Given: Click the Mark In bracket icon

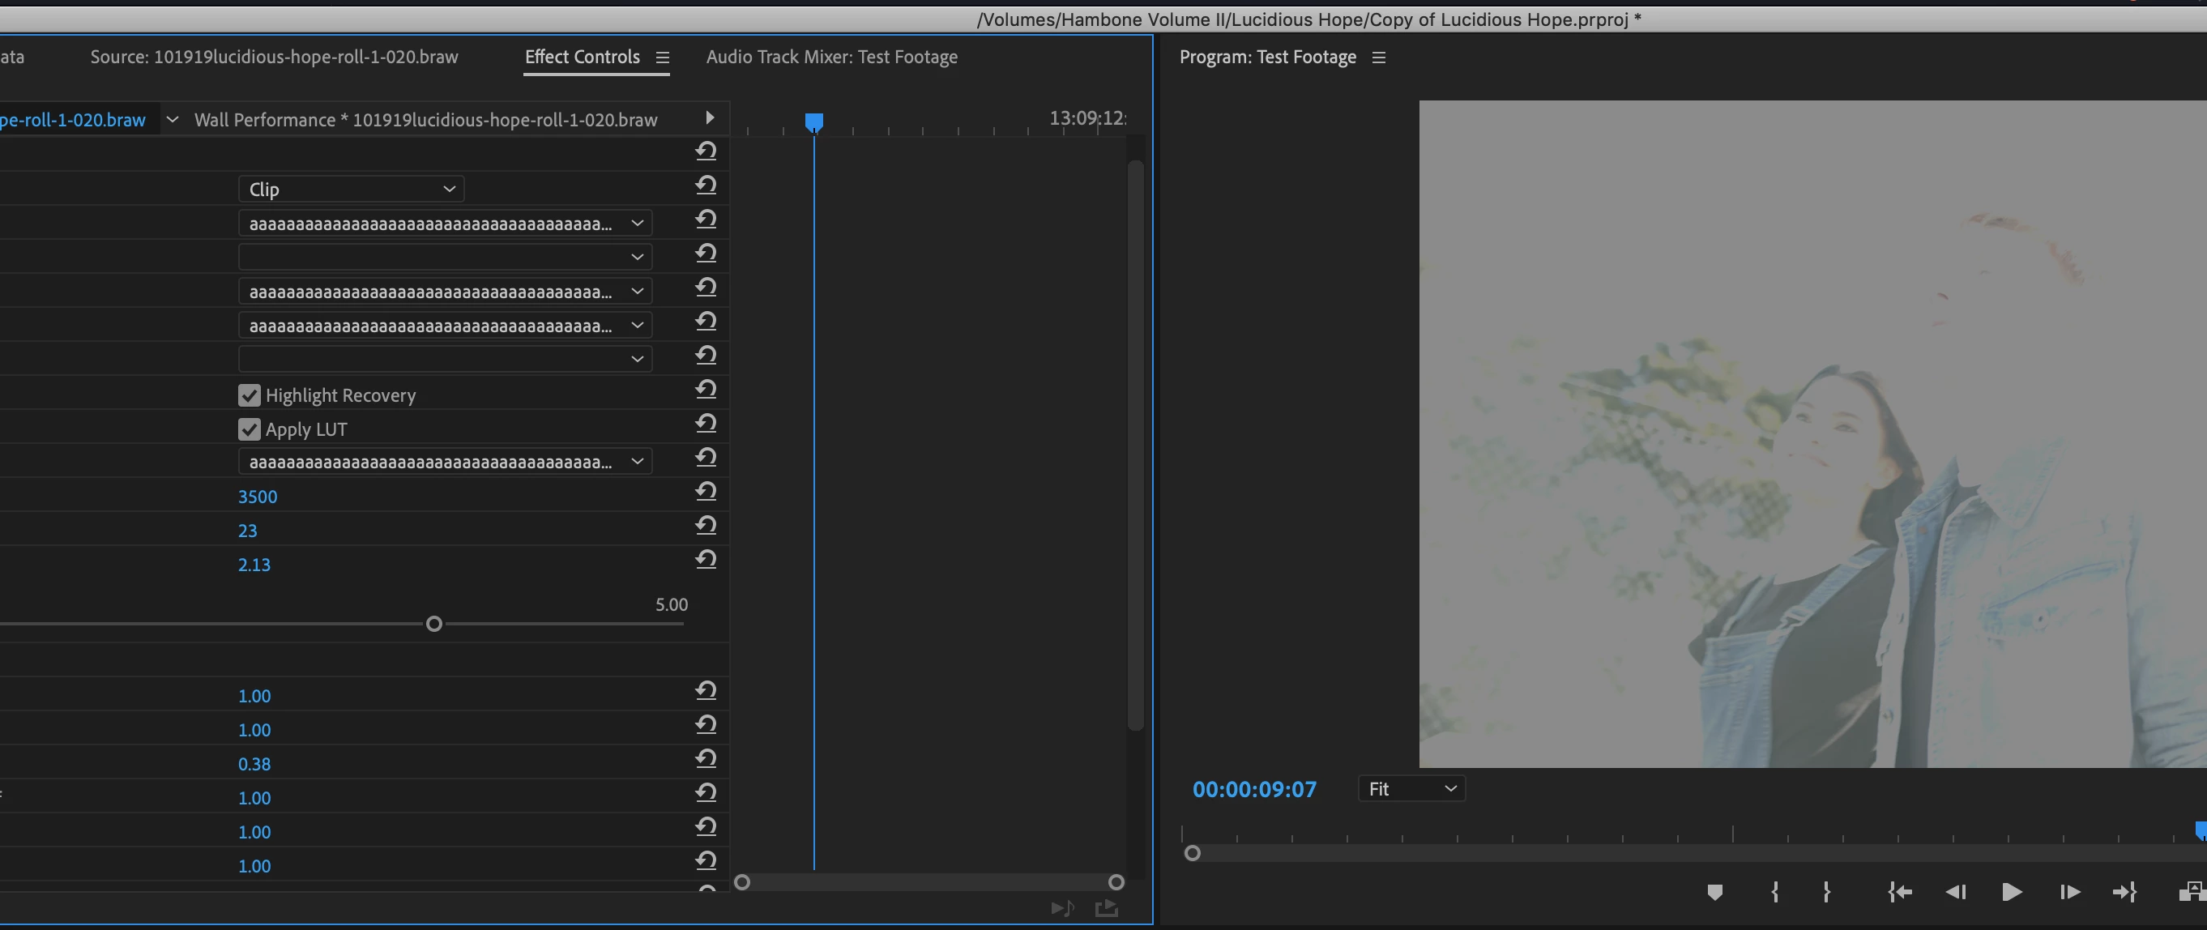Looking at the screenshot, I should pyautogui.click(x=1774, y=892).
